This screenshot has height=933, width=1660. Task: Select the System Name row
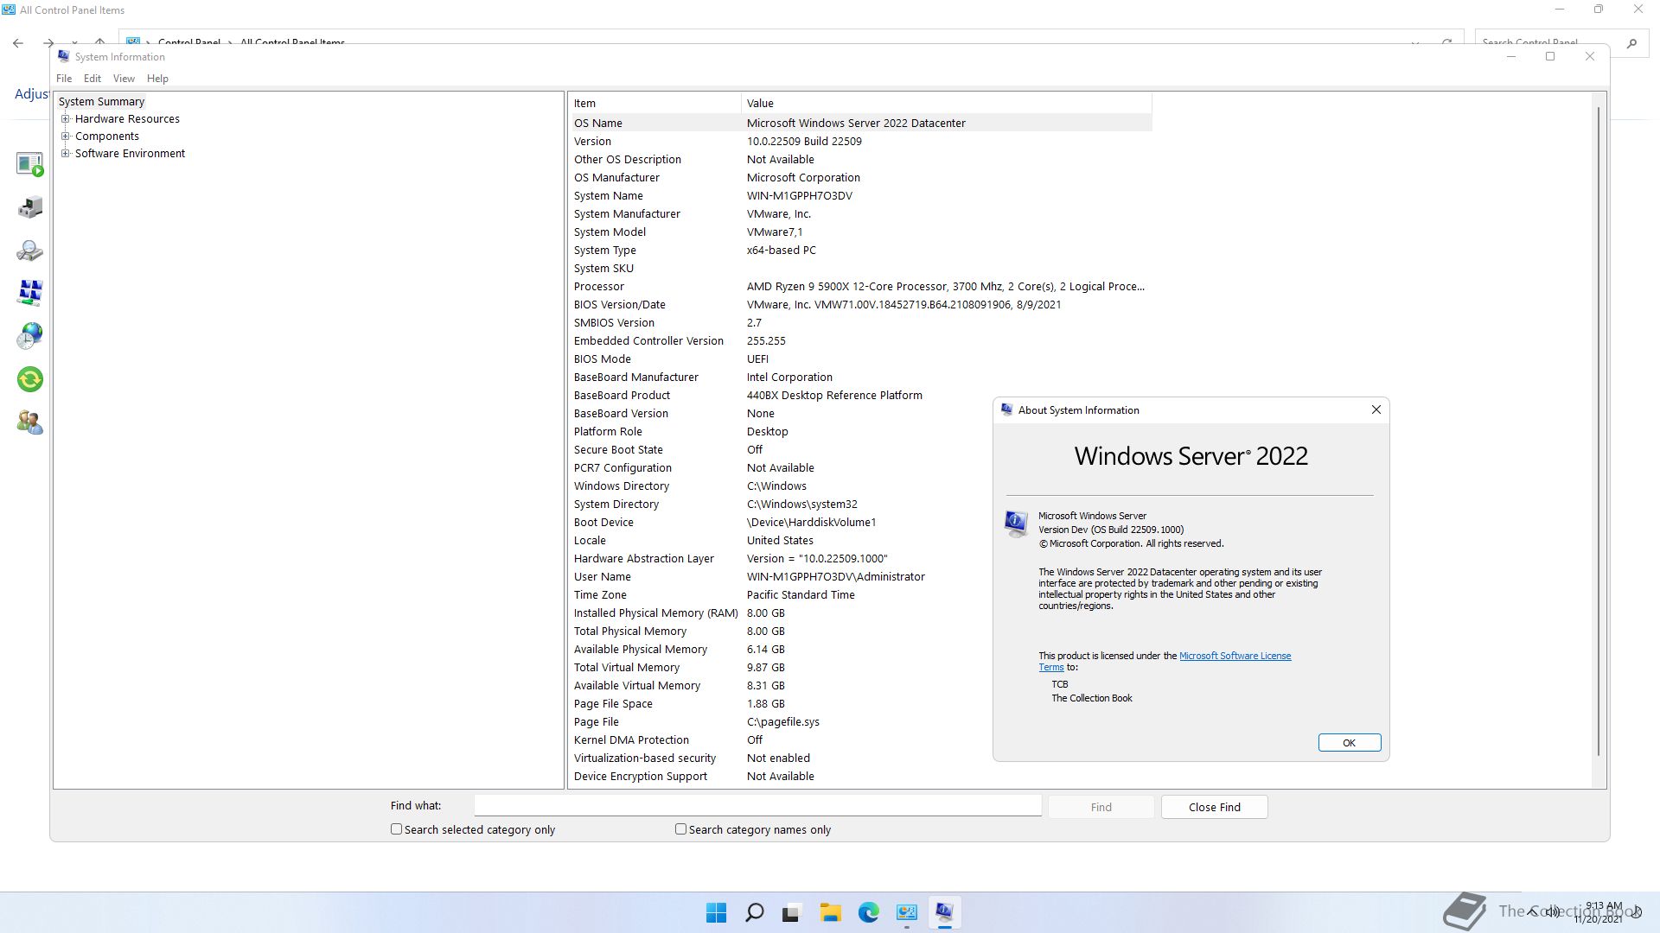coord(861,195)
